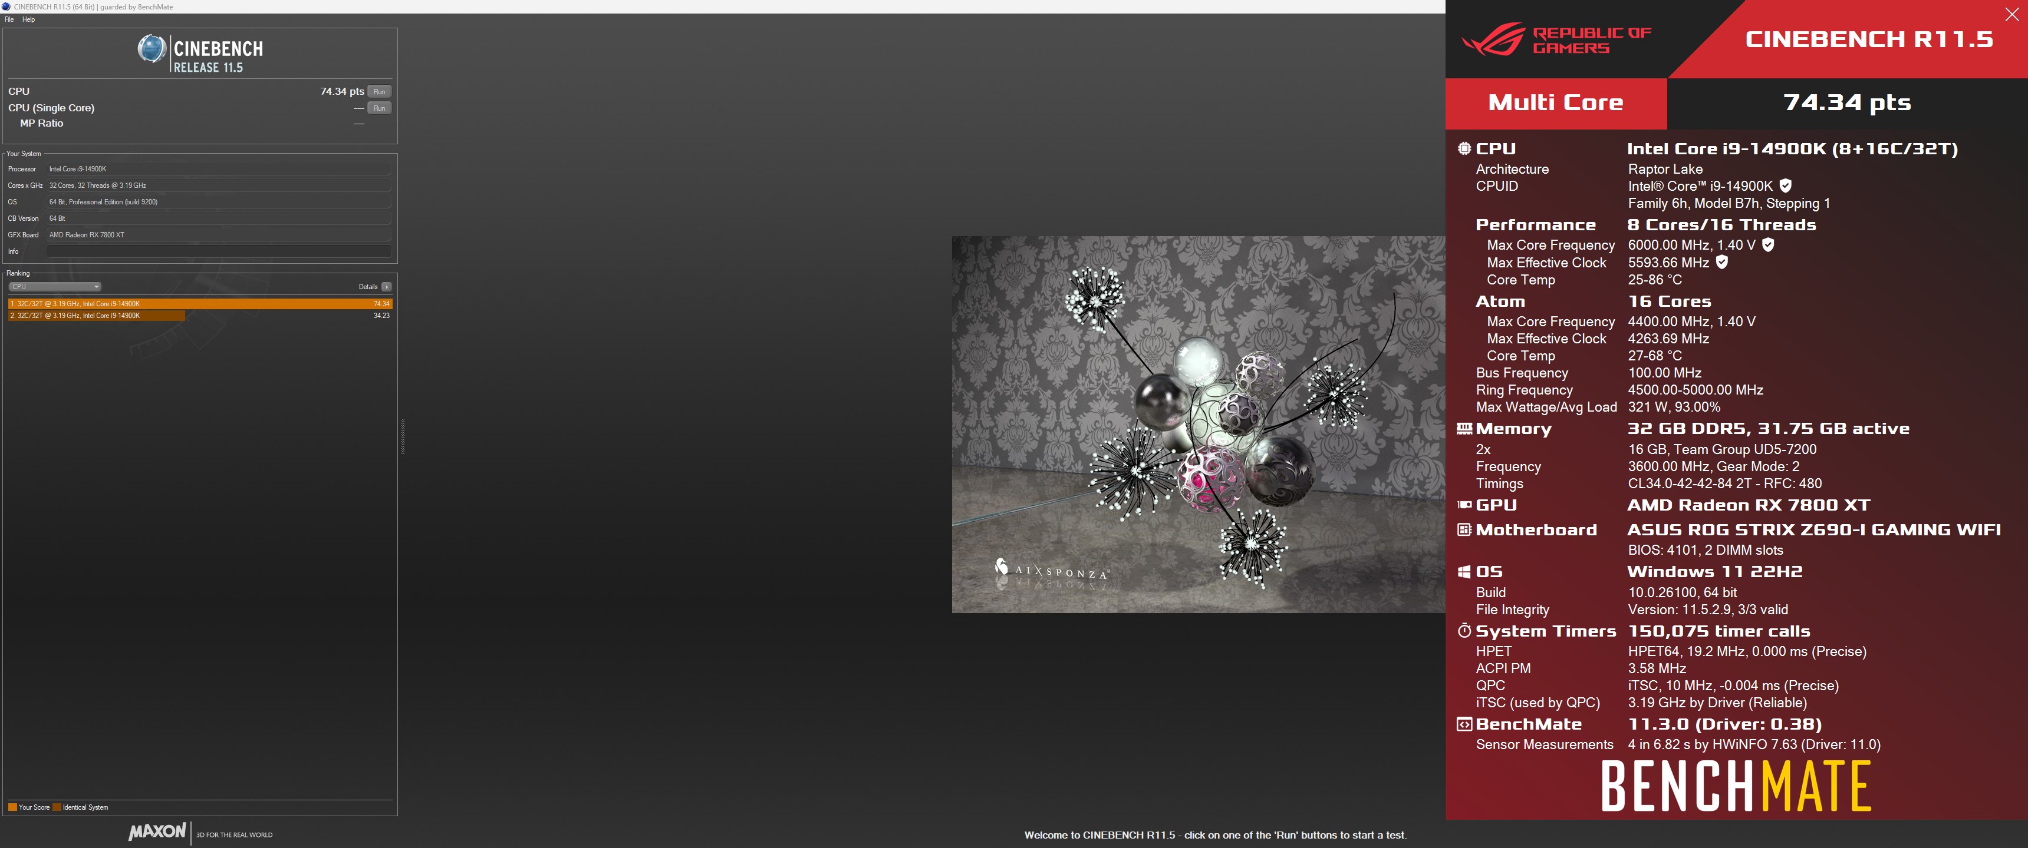Click the Windows 11 22H2 heading
Image resolution: width=2028 pixels, height=848 pixels.
coord(1715,572)
